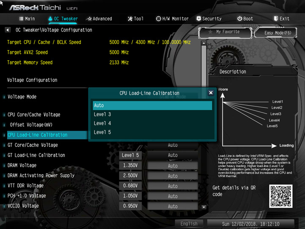Screen dimensions: 305x229
Task: Open the PCH +1.0 Voltage Auto field
Action: tap(172, 196)
